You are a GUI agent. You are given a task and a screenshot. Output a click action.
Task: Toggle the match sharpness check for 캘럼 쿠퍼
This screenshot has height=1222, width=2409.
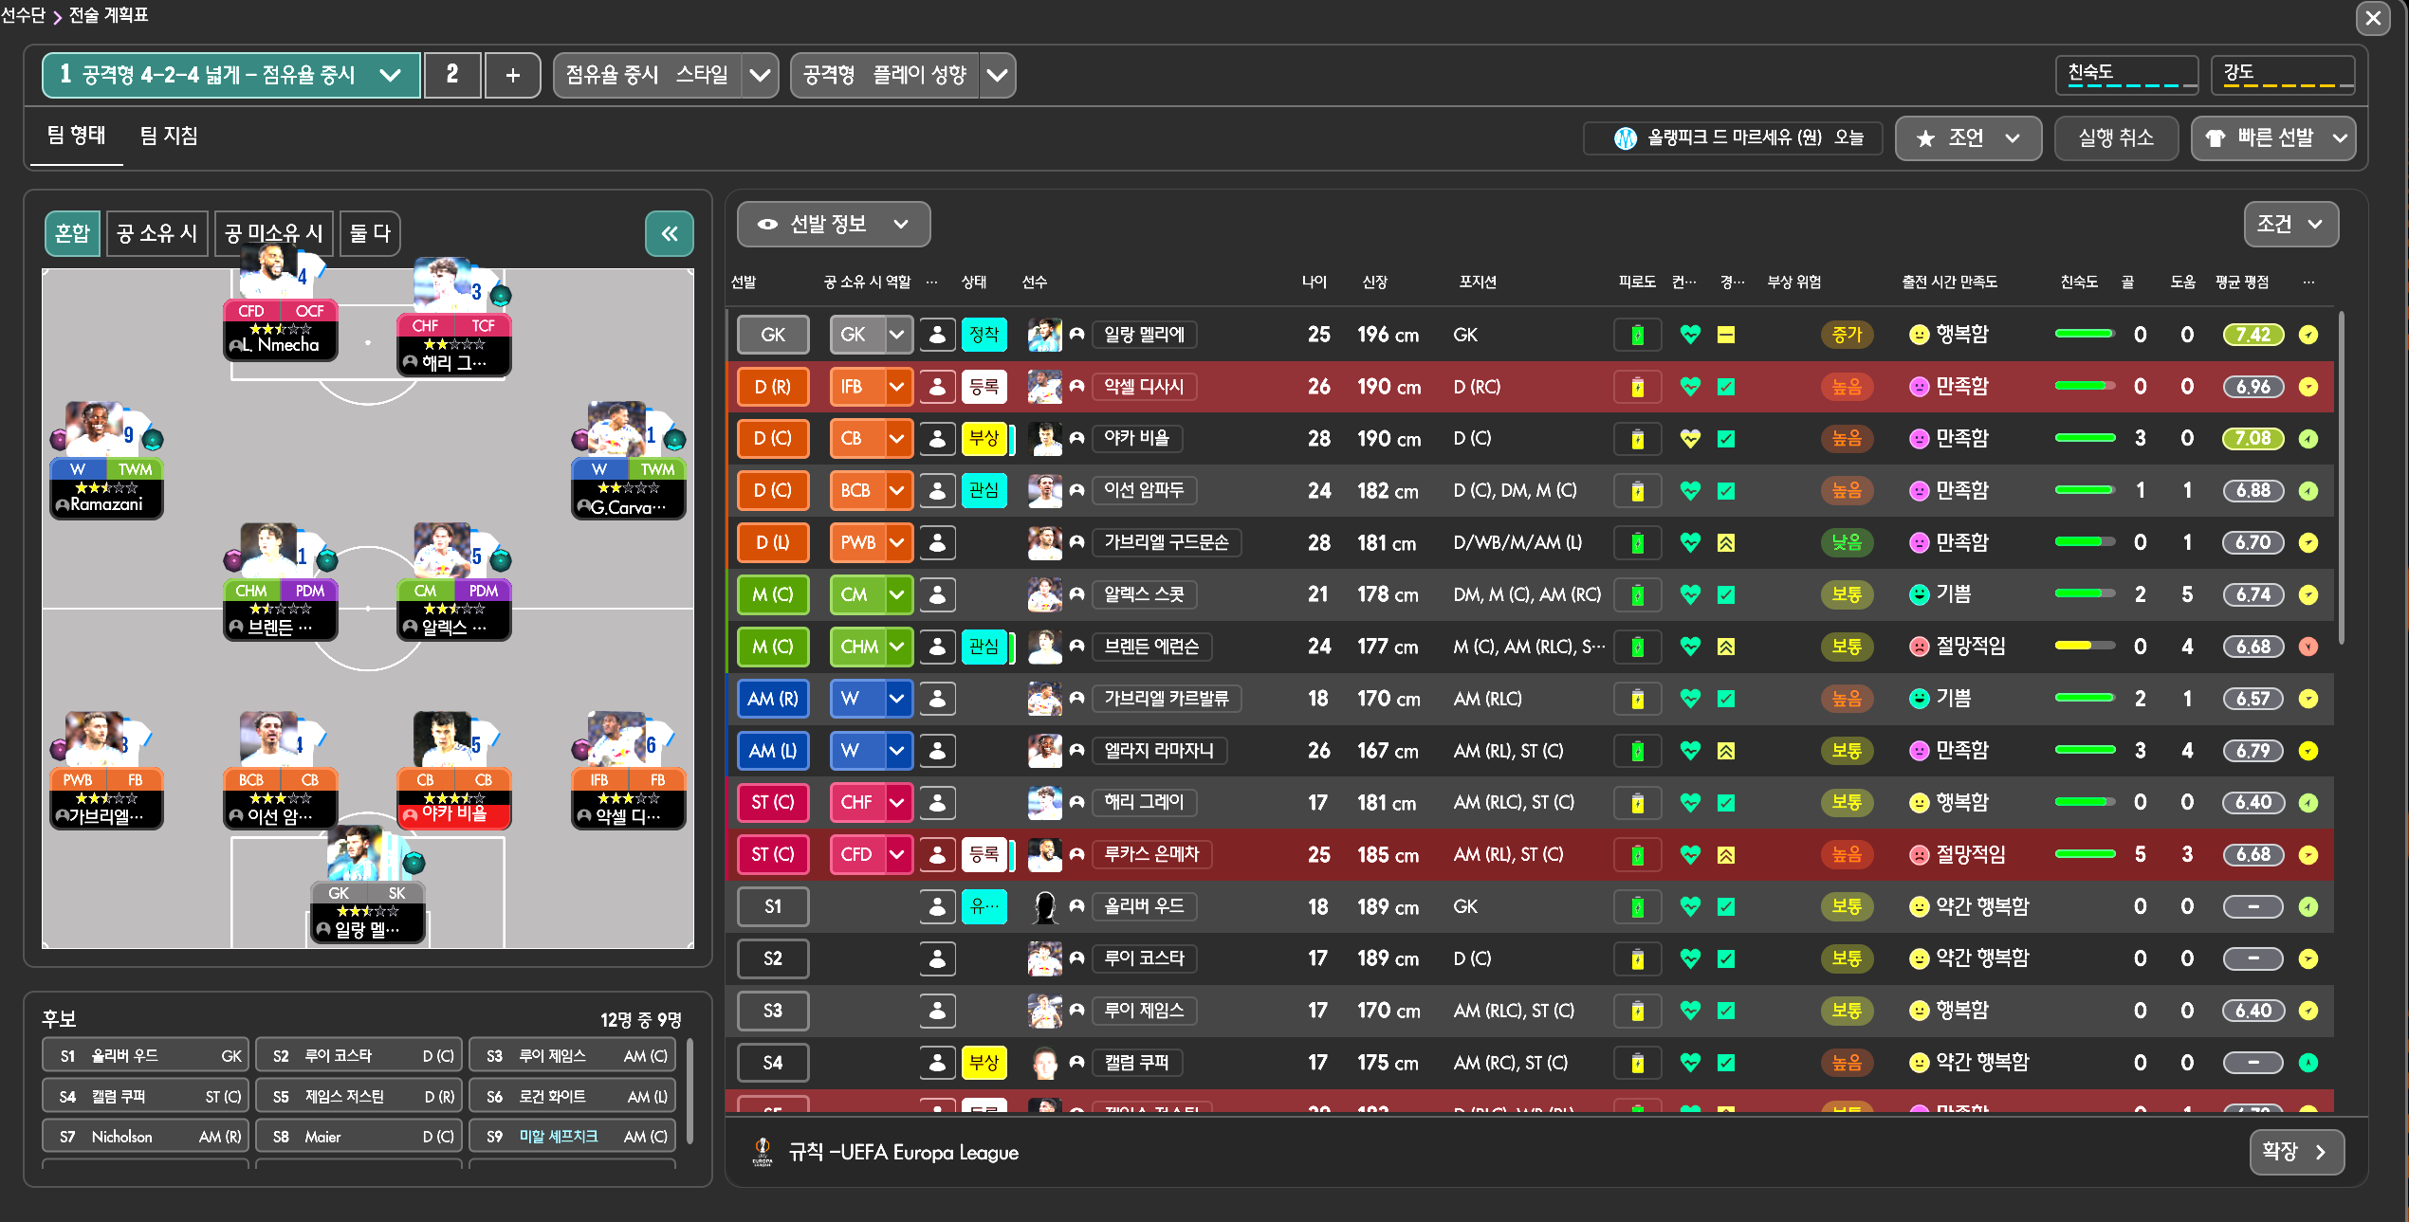point(1726,1063)
